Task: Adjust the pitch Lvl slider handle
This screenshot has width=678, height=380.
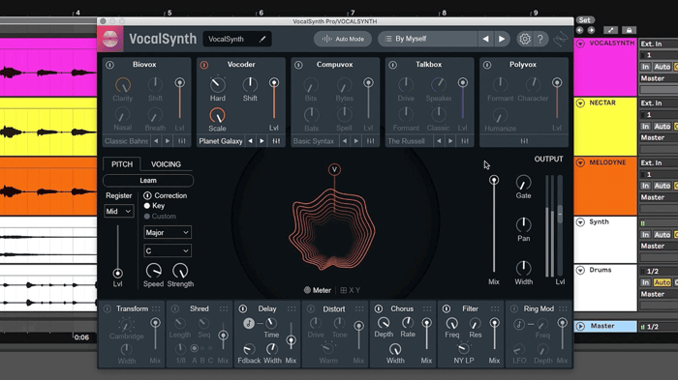Action: pyautogui.click(x=117, y=273)
